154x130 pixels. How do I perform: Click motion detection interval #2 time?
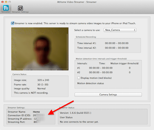101,72
